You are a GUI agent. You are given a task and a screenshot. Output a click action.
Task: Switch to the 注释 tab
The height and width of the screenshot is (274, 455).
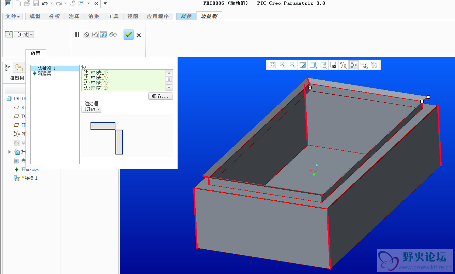tap(74, 17)
